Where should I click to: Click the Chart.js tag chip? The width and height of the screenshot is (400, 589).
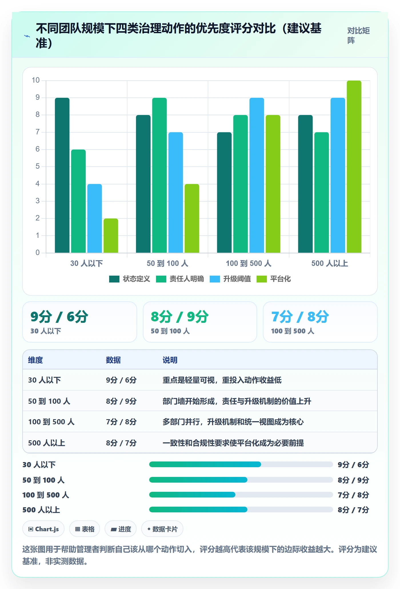click(43, 529)
